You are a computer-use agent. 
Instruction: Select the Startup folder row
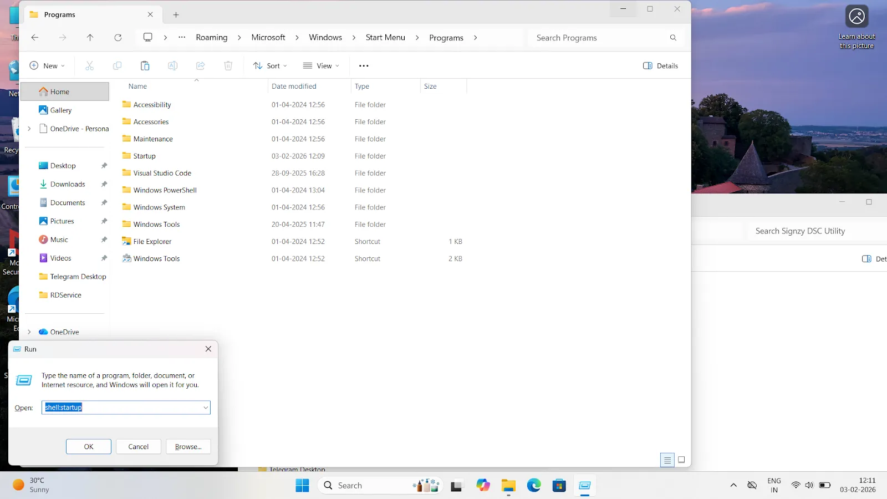293,156
